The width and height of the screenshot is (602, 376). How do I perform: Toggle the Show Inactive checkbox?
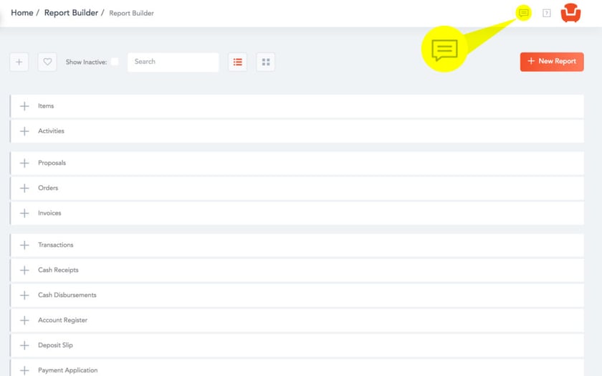(x=115, y=62)
